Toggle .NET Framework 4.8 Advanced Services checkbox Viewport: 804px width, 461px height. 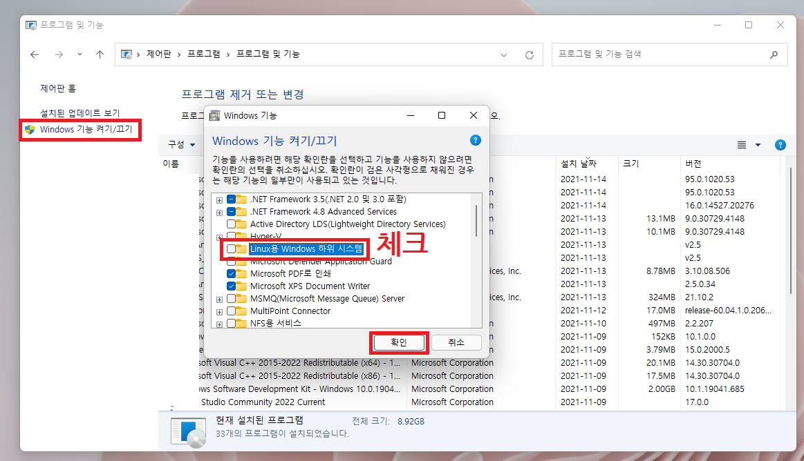232,211
